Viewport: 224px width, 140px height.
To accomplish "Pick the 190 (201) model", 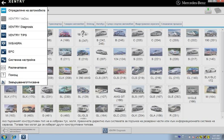I will 211,37.
